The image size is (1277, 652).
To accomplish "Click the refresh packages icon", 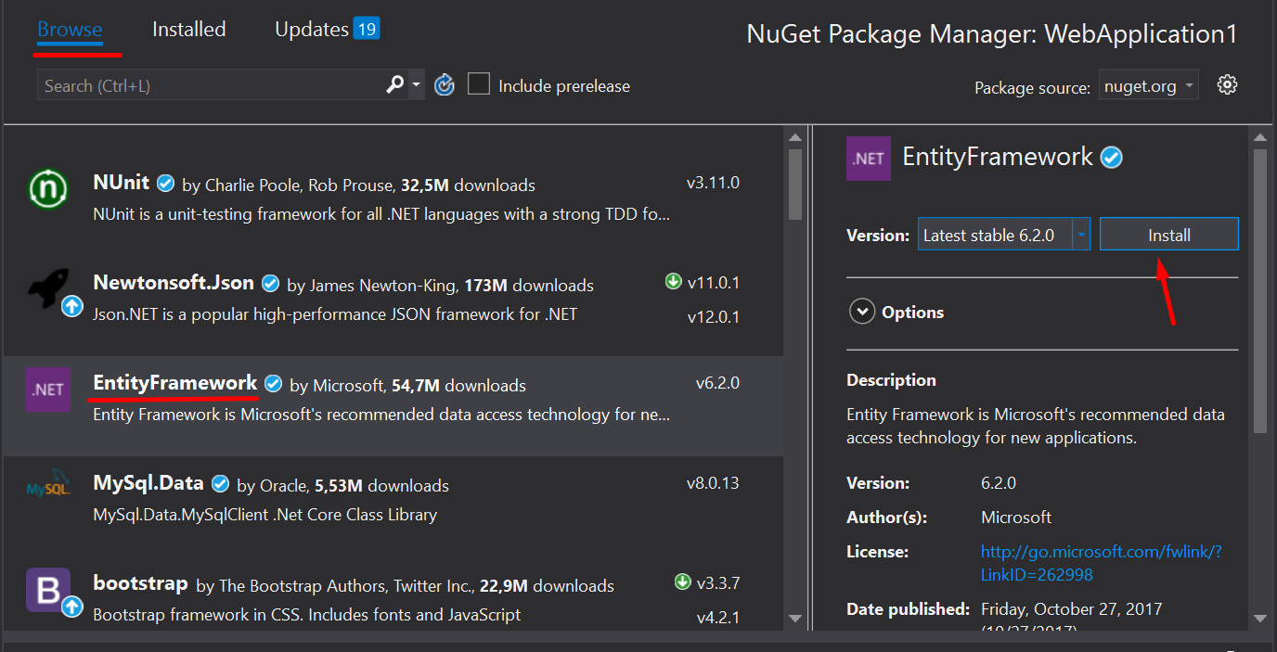I will [445, 85].
